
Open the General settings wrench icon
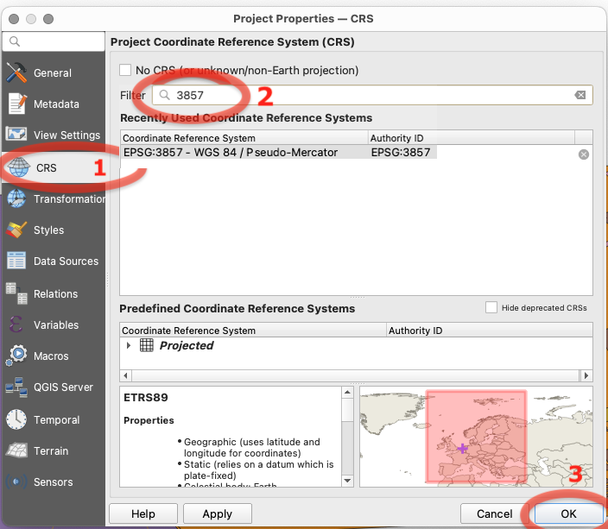[16, 73]
